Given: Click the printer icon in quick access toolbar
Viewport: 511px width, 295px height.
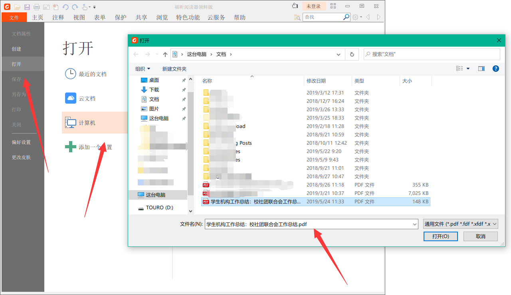Looking at the screenshot, I should [x=37, y=7].
